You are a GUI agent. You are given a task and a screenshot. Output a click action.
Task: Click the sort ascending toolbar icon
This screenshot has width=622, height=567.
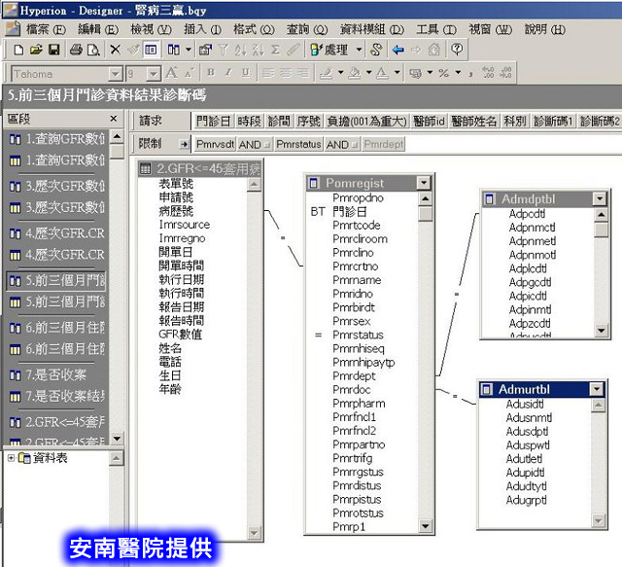click(x=240, y=50)
